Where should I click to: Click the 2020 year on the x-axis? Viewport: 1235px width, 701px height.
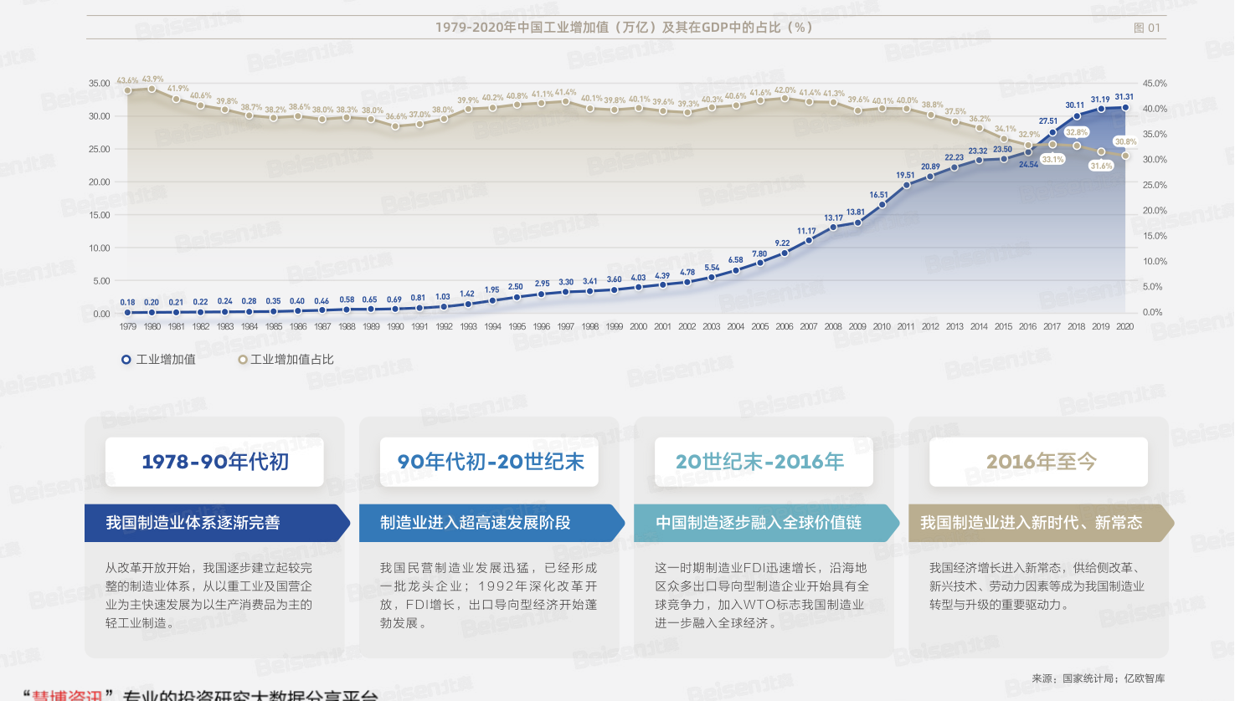click(1124, 327)
